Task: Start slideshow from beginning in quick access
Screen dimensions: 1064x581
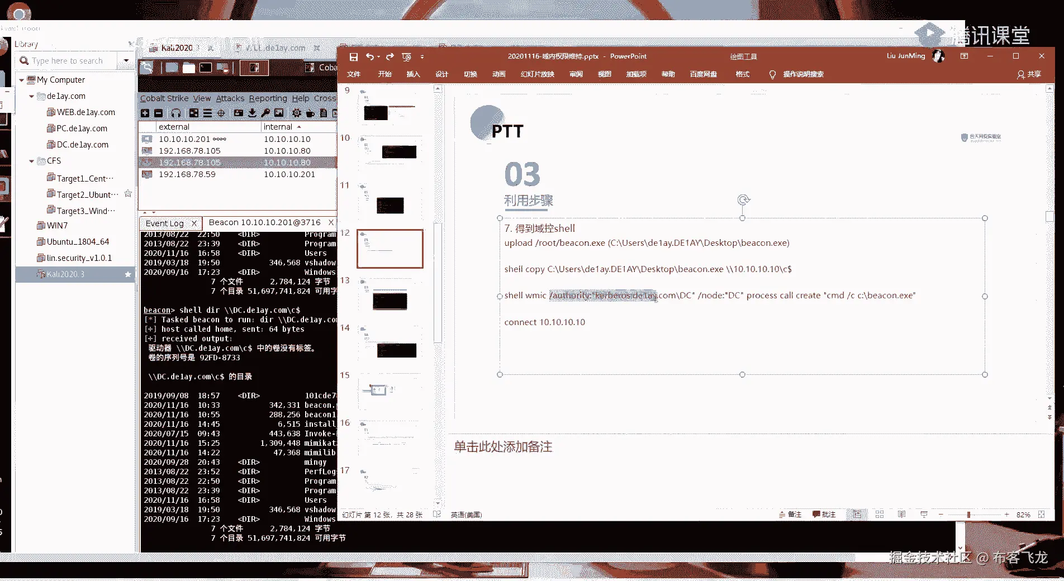Action: [x=406, y=56]
